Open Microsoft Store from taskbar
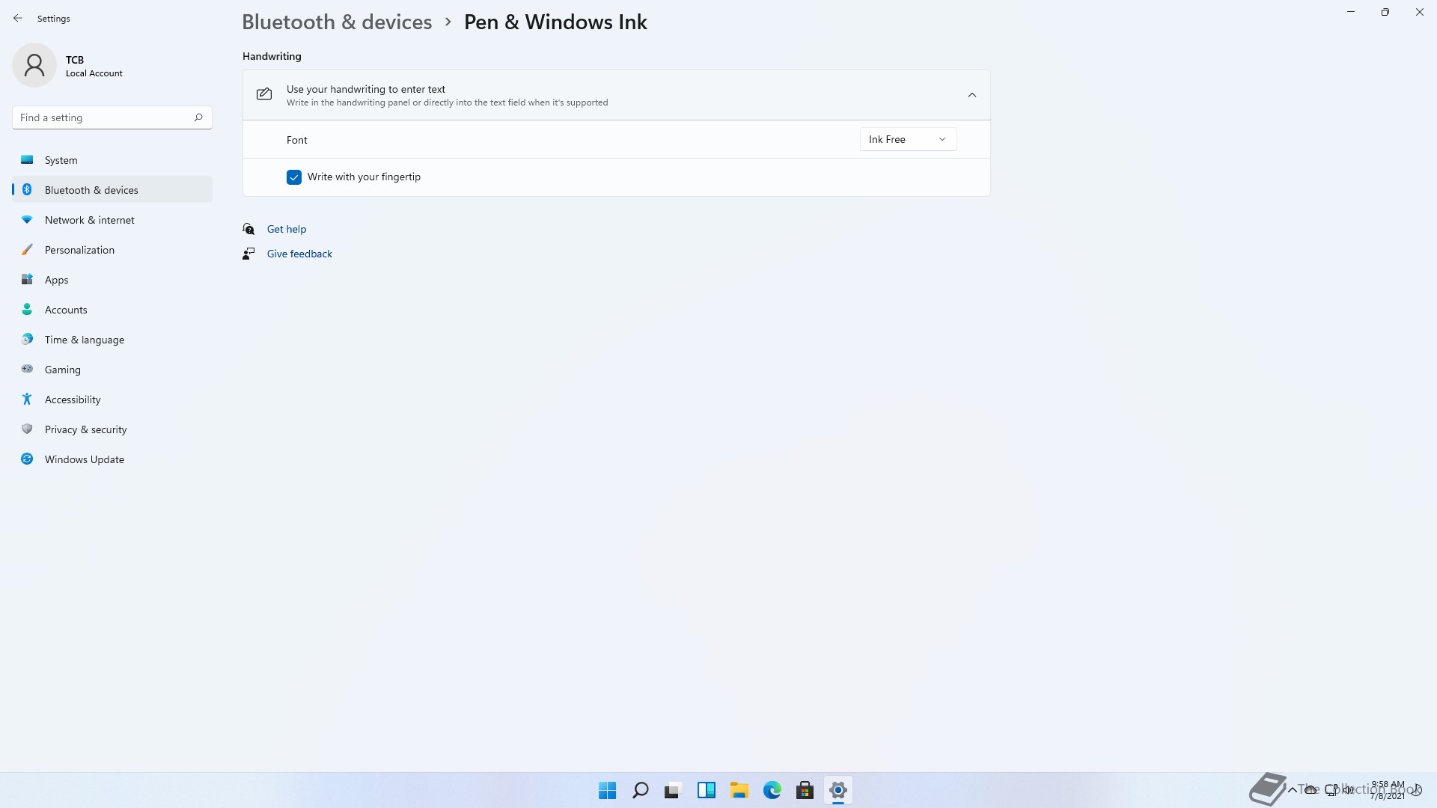This screenshot has width=1437, height=808. point(805,790)
